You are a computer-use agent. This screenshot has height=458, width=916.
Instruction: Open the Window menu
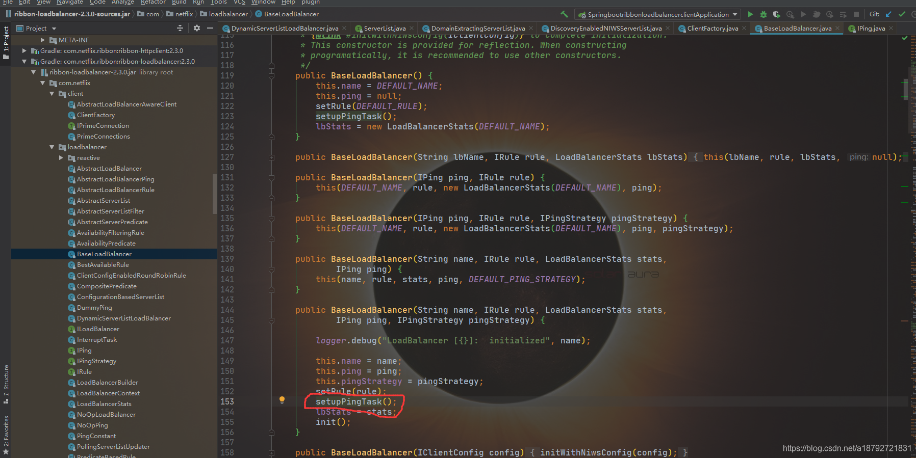(x=263, y=3)
